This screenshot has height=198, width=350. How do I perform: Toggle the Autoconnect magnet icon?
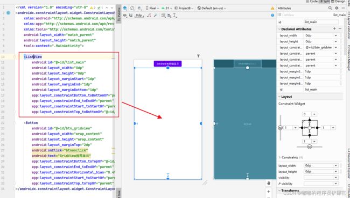click(x=131, y=16)
